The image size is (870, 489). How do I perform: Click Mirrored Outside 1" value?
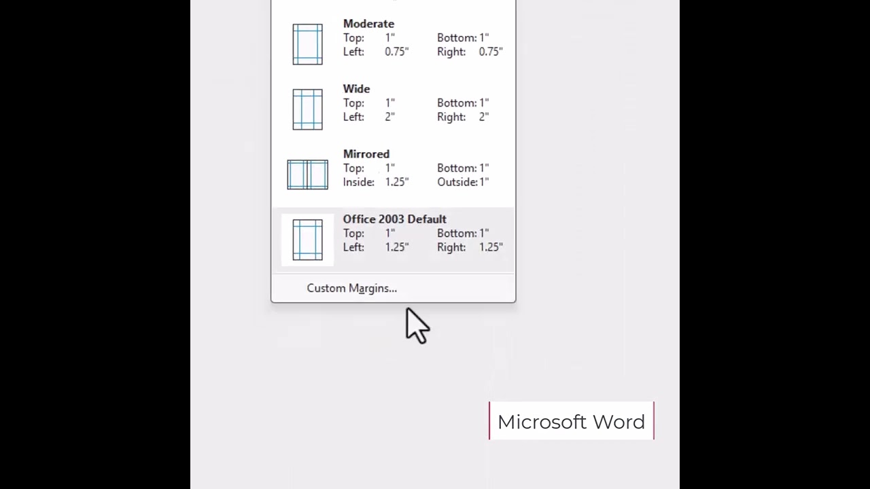click(484, 182)
